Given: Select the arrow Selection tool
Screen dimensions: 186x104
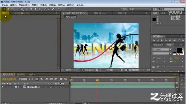Looking at the screenshot, I should point(4,9).
